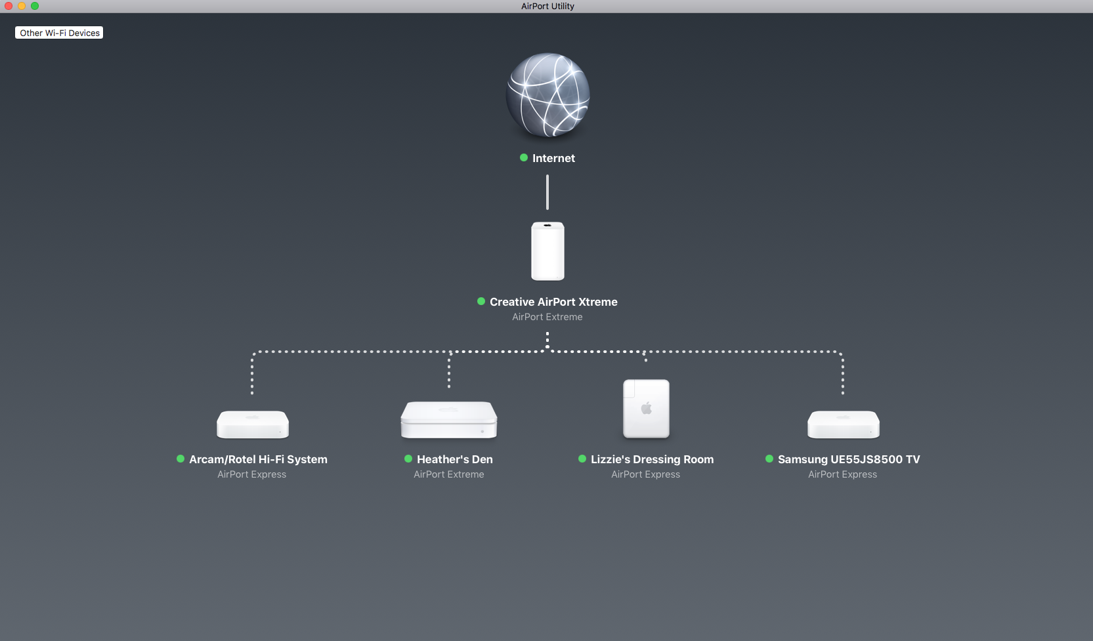The height and width of the screenshot is (641, 1093).
Task: Click AirPort Express subtitle under Lizzie's Dressing Room
Action: [x=646, y=474]
